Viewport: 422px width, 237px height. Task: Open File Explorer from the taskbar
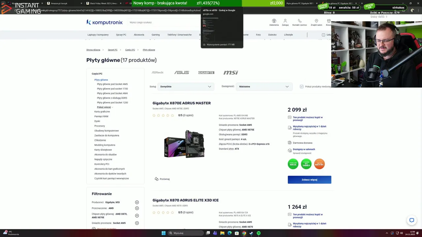coord(222,233)
